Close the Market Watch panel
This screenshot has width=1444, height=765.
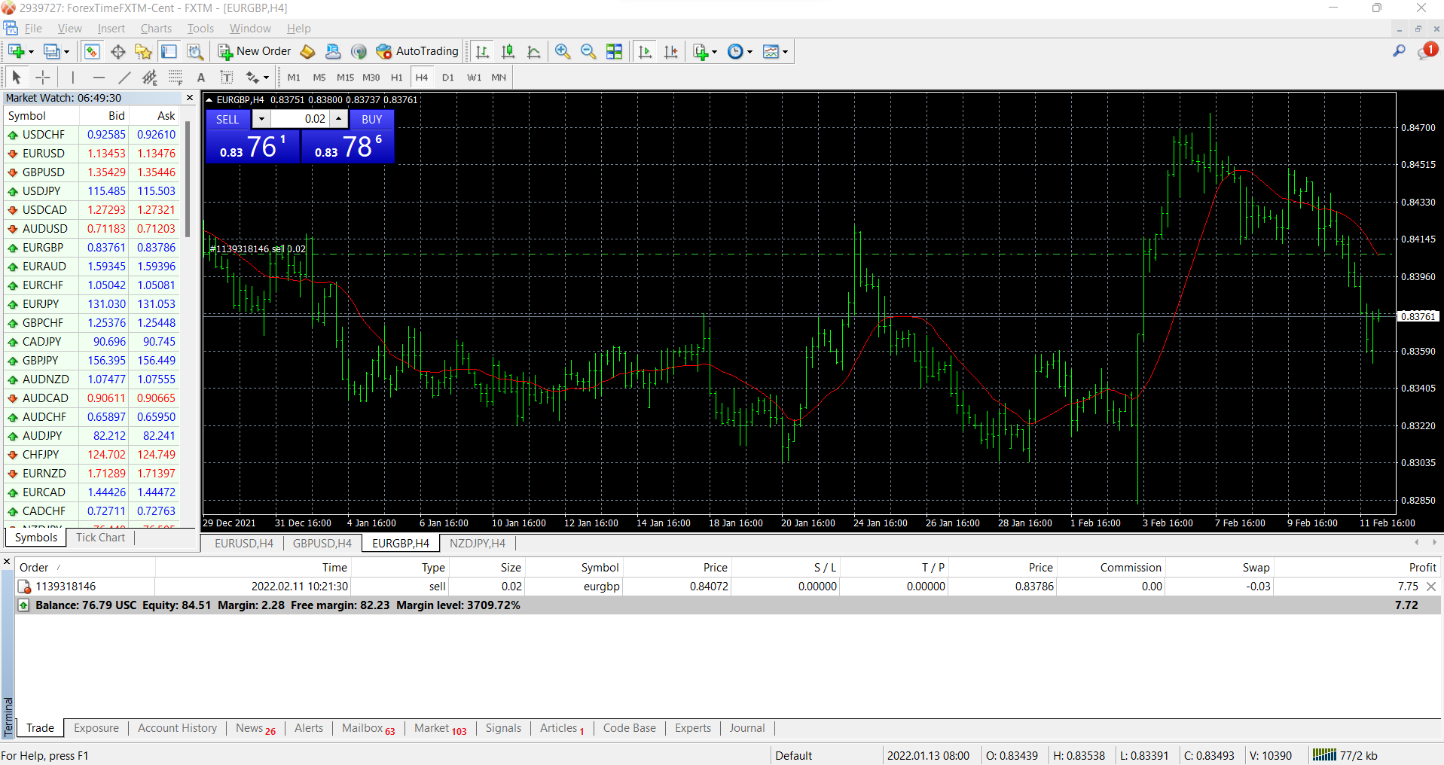190,98
